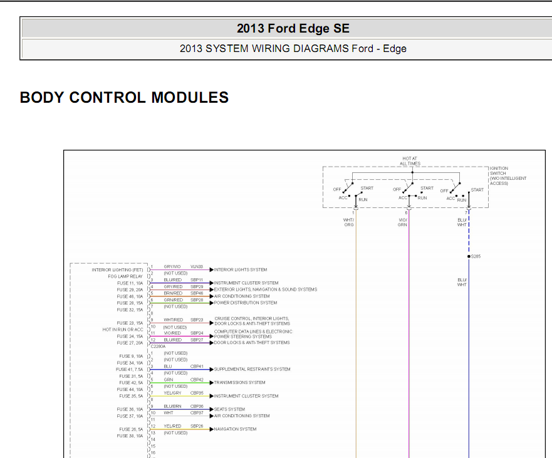This screenshot has width=552, height=458.
Task: Click 'COMPUTER DATA LINES & ELECTRONIC' destination text
Action: (253, 331)
